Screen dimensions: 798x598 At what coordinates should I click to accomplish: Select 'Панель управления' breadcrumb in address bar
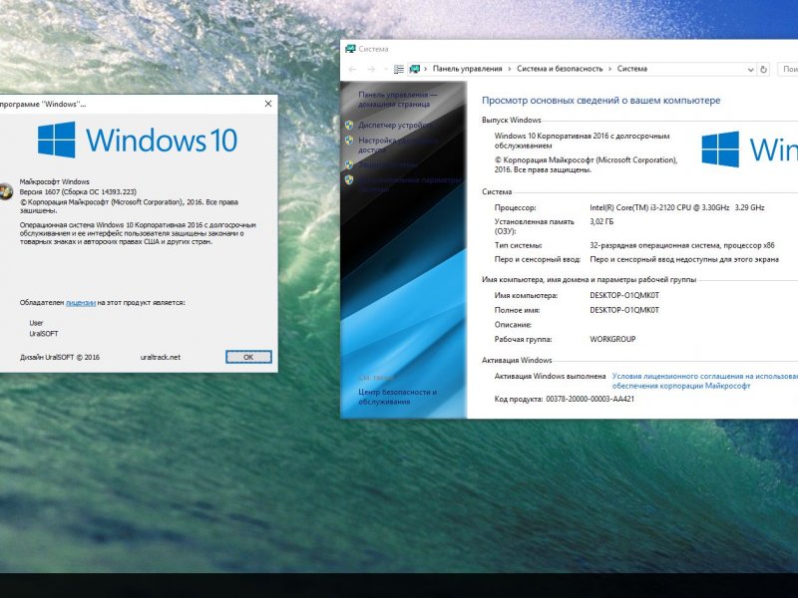(467, 69)
